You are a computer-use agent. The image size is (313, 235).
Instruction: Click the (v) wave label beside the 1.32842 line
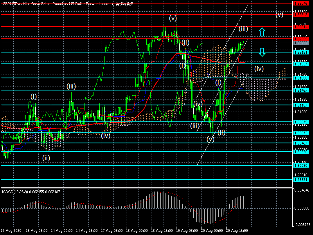[279, 15]
